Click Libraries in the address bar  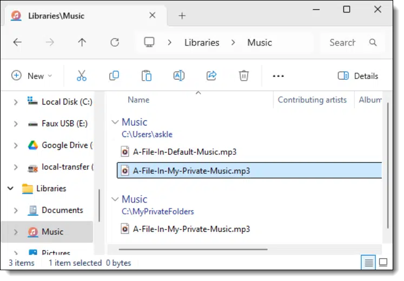pos(202,43)
